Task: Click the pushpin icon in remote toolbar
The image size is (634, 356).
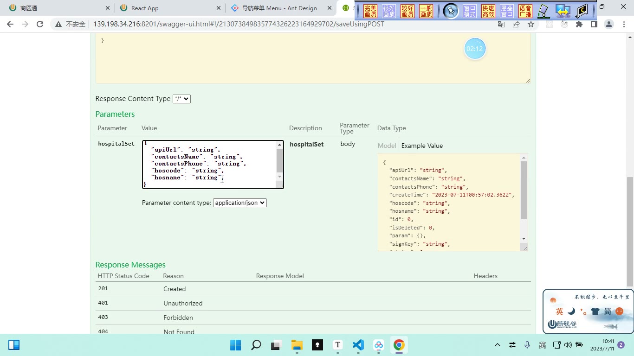Action: (x=451, y=11)
